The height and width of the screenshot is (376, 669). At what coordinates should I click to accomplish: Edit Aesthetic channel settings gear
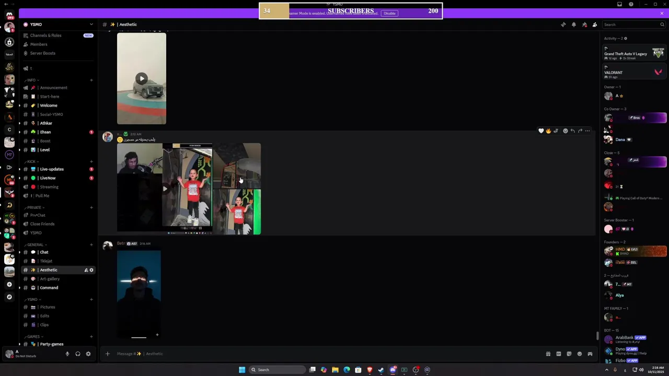click(x=91, y=270)
